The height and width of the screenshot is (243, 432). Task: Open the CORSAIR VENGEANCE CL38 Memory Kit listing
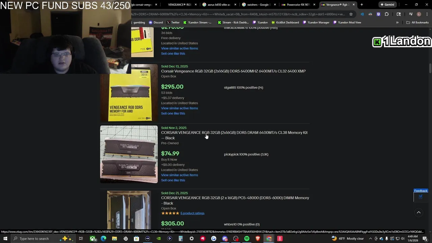(234, 135)
